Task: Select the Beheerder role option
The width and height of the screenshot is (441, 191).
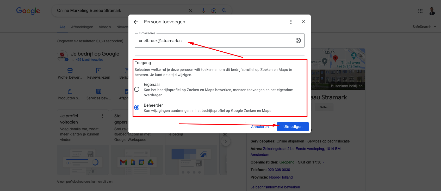Action: pos(137,107)
